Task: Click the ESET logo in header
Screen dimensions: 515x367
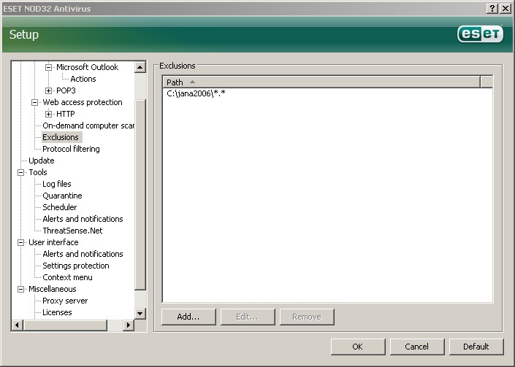Action: (x=479, y=34)
